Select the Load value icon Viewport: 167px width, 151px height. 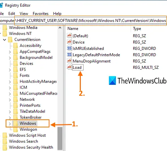point(69,67)
